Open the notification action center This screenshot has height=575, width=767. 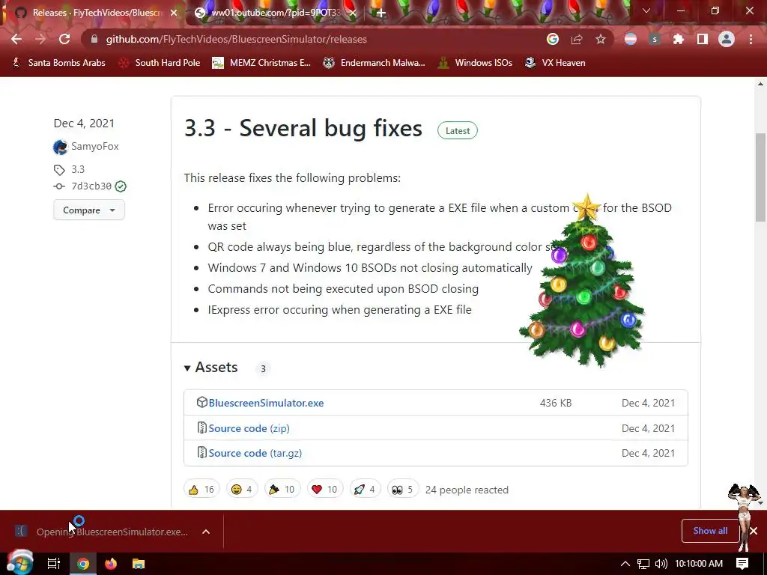(x=742, y=564)
